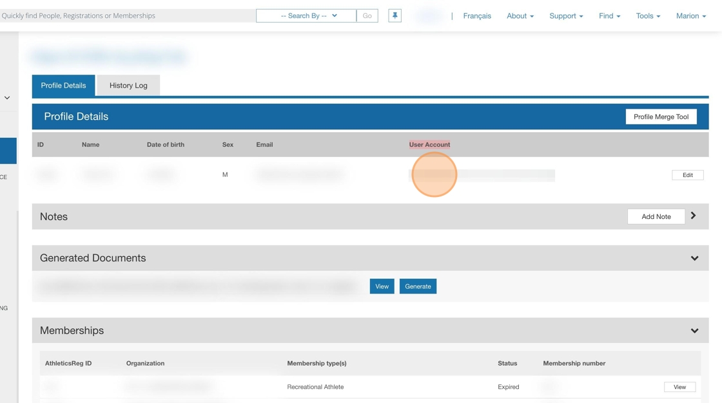Click the quick find search field
This screenshot has height=403, width=722.
click(126, 15)
